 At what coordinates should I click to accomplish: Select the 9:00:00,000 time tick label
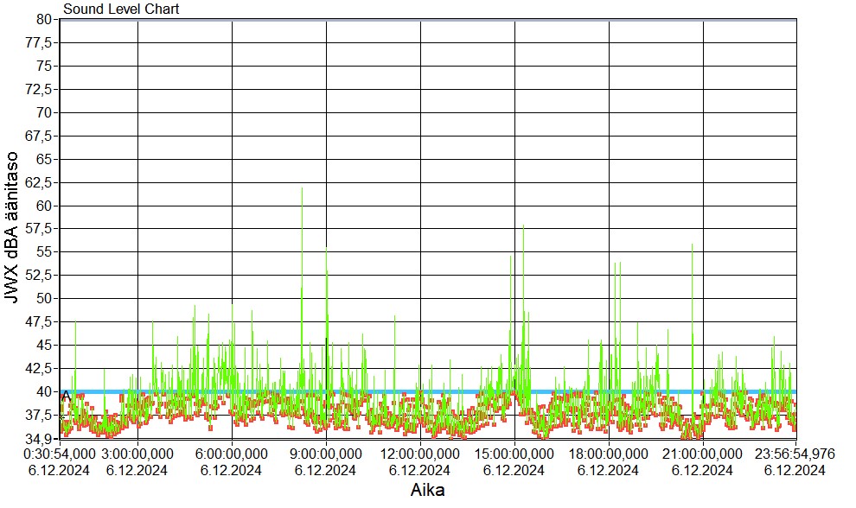pyautogui.click(x=326, y=454)
